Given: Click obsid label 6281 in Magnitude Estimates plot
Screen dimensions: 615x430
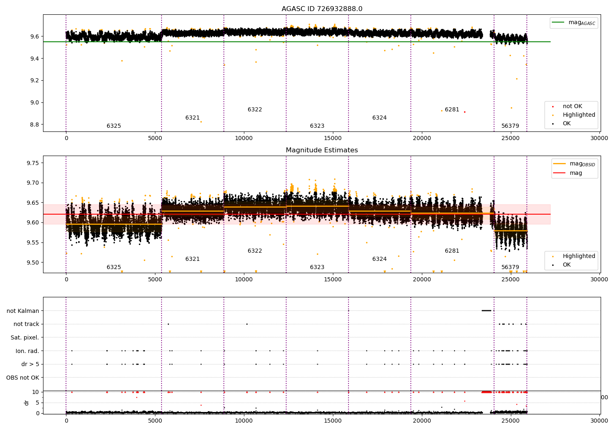Looking at the screenshot, I should 452,251.
